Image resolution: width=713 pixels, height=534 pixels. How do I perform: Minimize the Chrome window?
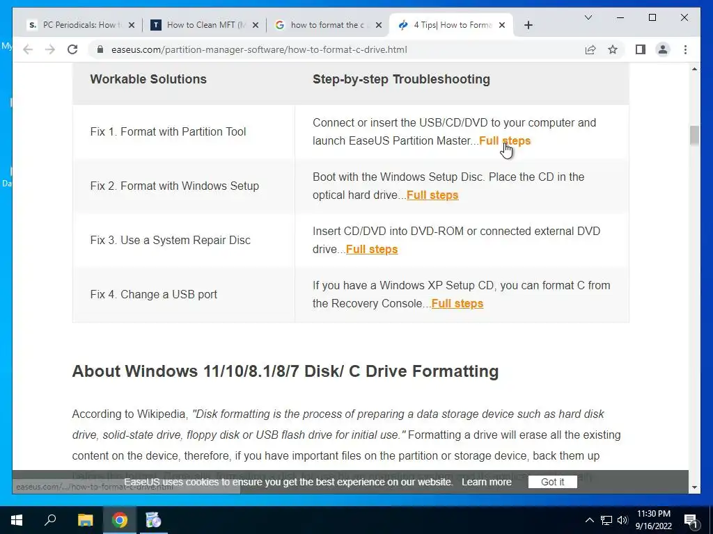(620, 17)
